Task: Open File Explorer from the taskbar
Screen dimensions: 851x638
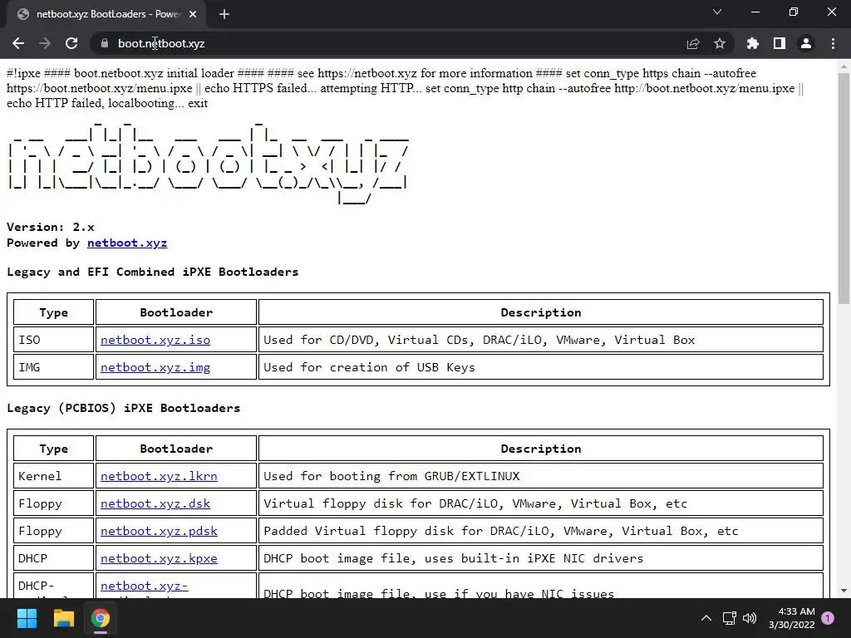Action: click(x=63, y=618)
